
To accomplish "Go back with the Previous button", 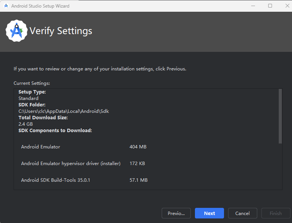I will pos(176,213).
